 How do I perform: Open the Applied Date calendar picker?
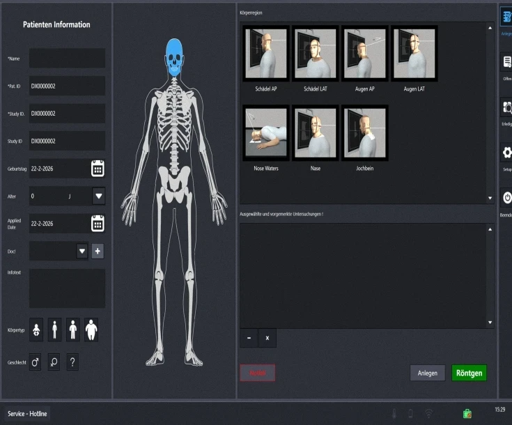coord(98,224)
